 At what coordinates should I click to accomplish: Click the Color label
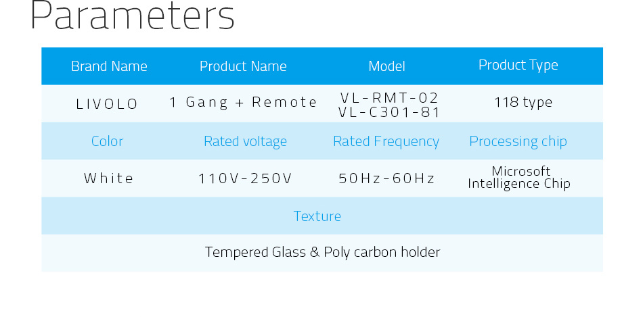[x=107, y=141]
